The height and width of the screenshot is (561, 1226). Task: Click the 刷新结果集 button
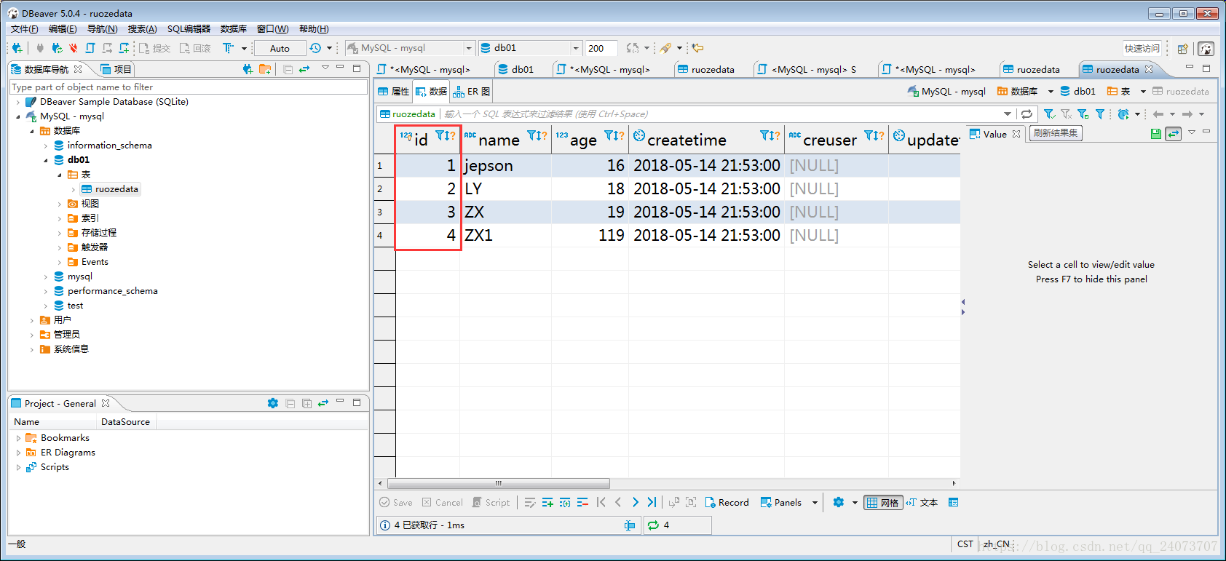tap(1055, 133)
